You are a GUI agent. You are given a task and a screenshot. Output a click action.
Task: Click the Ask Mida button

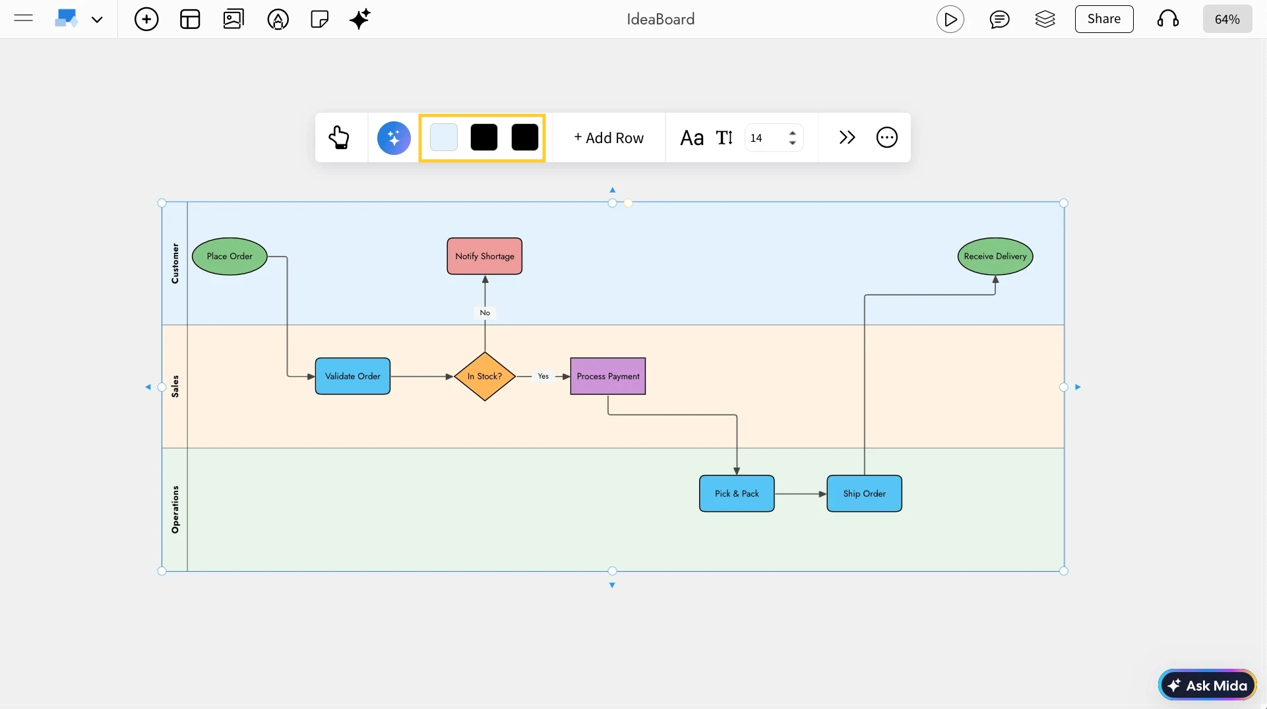pos(1208,685)
